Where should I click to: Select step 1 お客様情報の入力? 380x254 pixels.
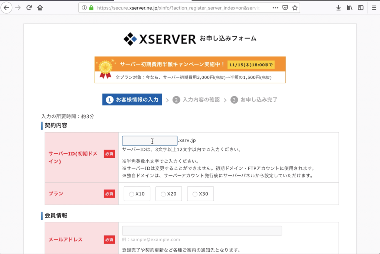[132, 100]
